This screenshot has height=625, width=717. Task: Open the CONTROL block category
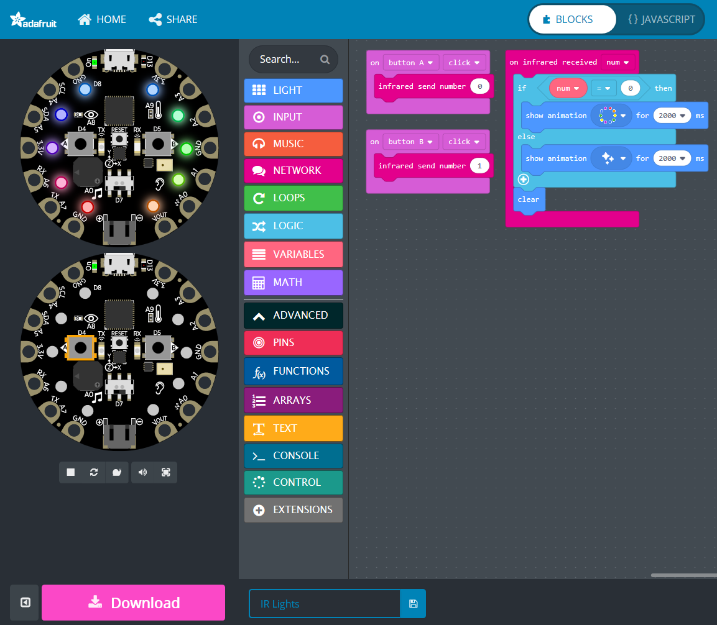pos(294,483)
